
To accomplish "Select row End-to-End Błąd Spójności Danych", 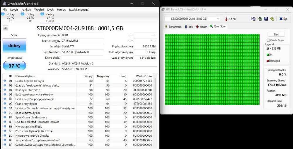I will pyautogui.click(x=79, y=122).
